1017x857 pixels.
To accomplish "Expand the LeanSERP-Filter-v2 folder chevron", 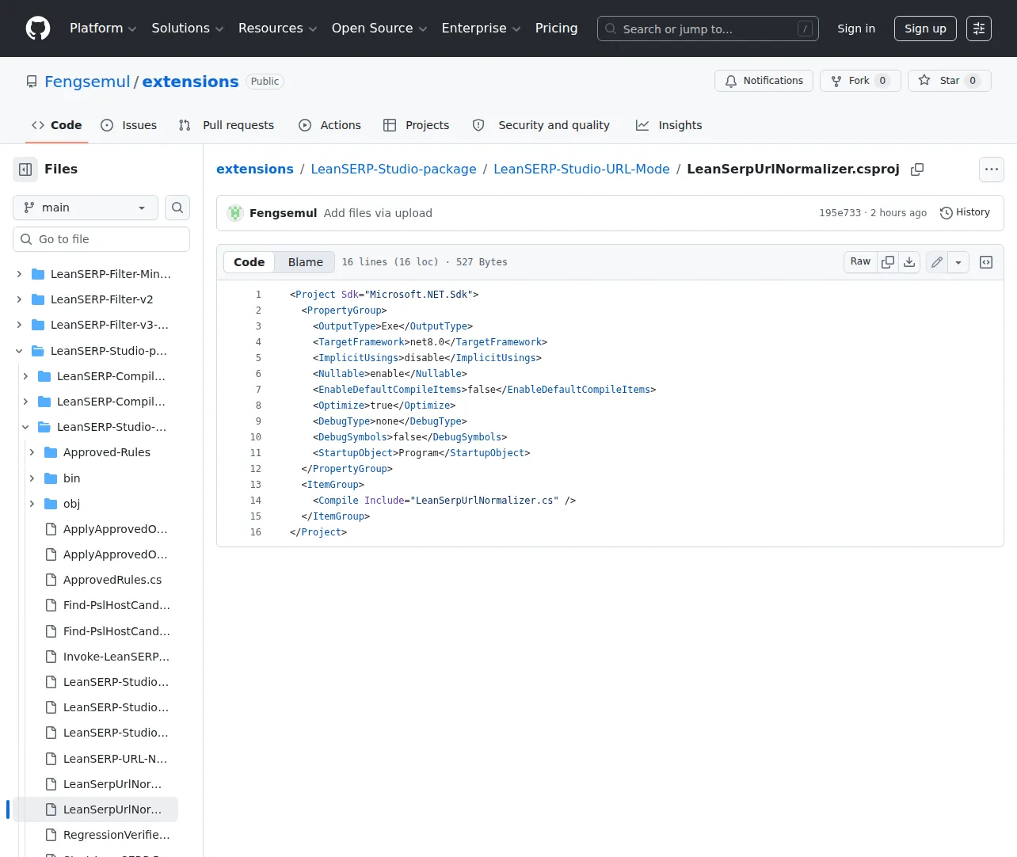I will pyautogui.click(x=19, y=299).
